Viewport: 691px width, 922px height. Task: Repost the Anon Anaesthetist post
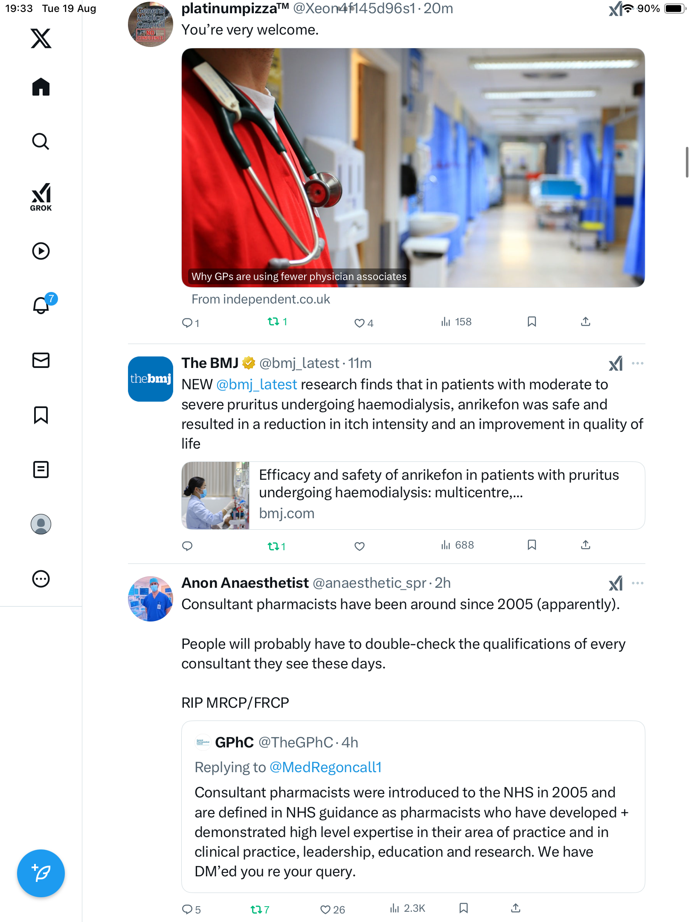click(x=260, y=910)
